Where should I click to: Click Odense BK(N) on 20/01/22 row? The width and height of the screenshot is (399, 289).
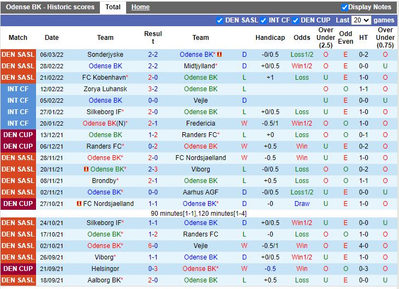tap(105, 123)
